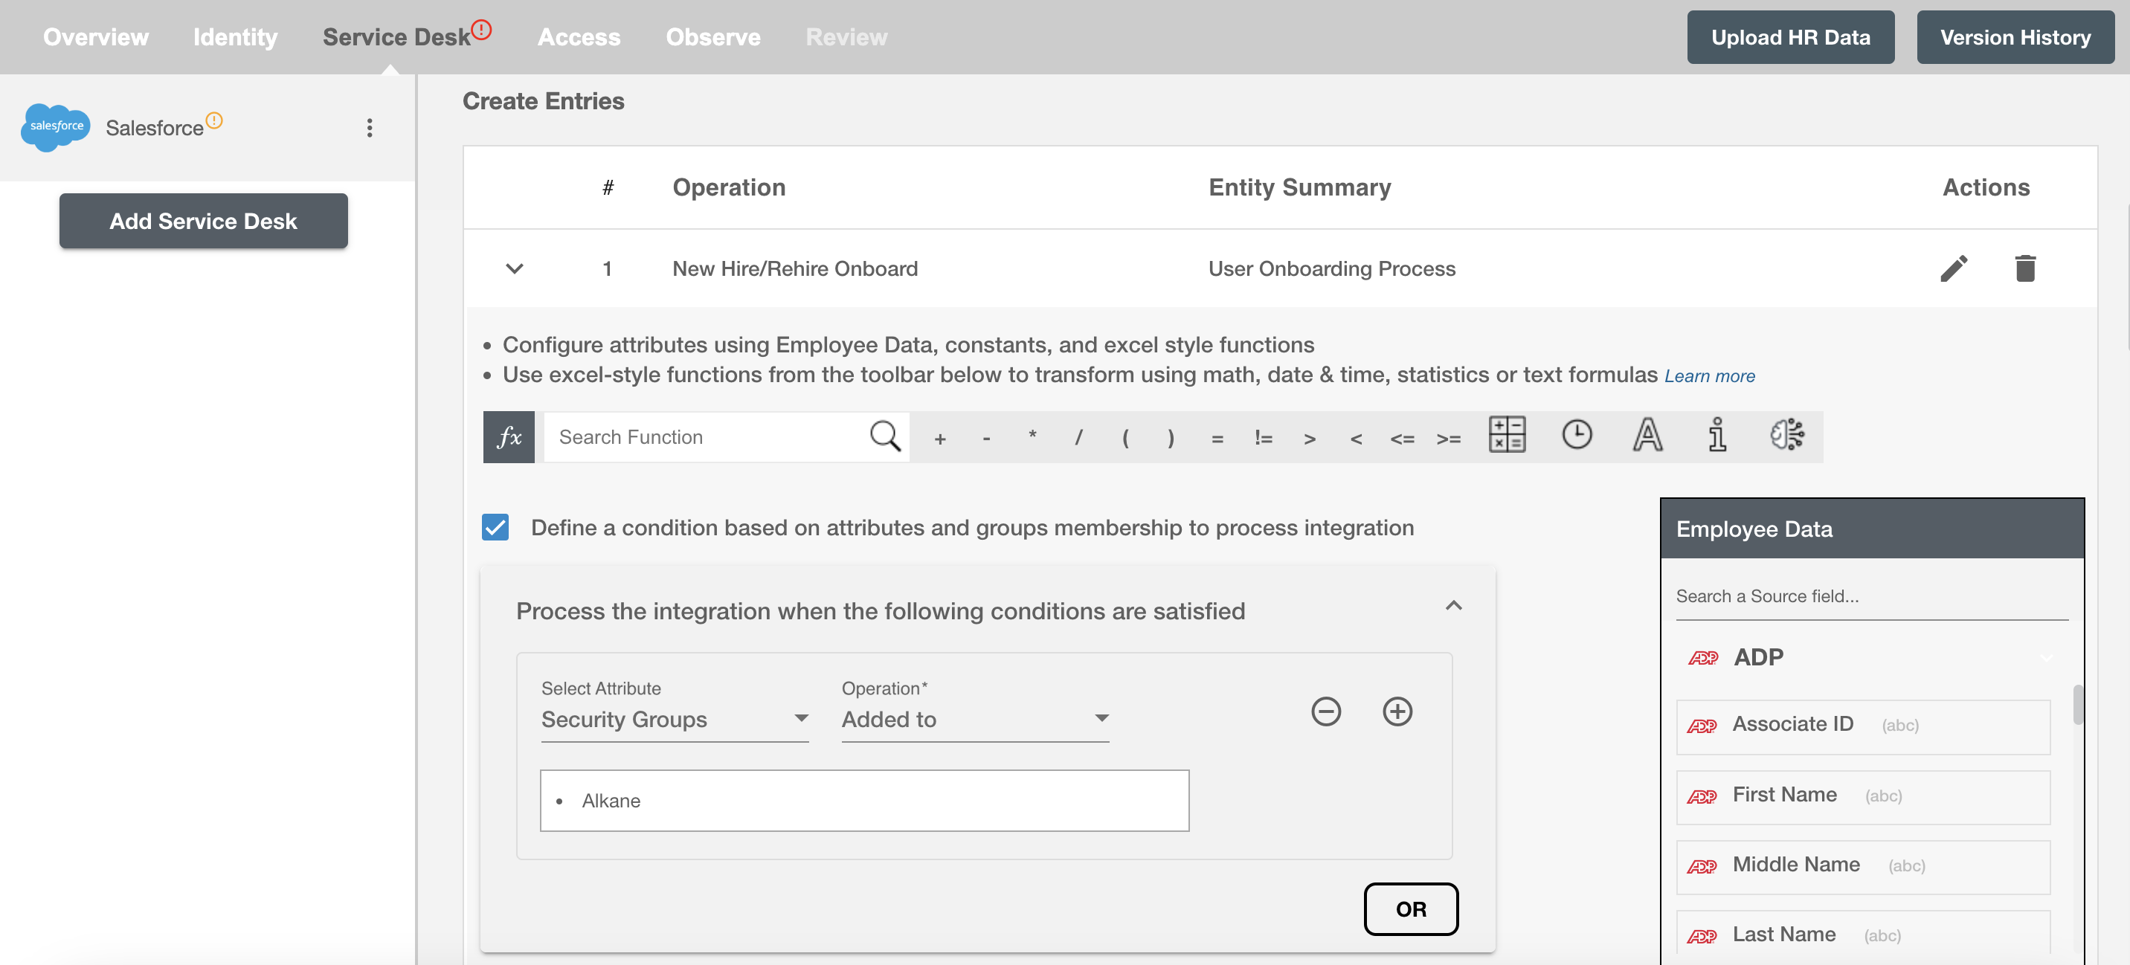Collapse the New Hire/Rehire Onboard row
This screenshot has width=2130, height=965.
click(515, 268)
